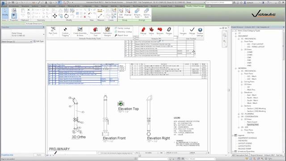Expand the Ceiling Plans node

[x=242, y=82]
